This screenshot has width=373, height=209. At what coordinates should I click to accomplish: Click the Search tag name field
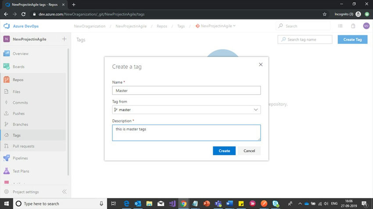[x=305, y=39]
